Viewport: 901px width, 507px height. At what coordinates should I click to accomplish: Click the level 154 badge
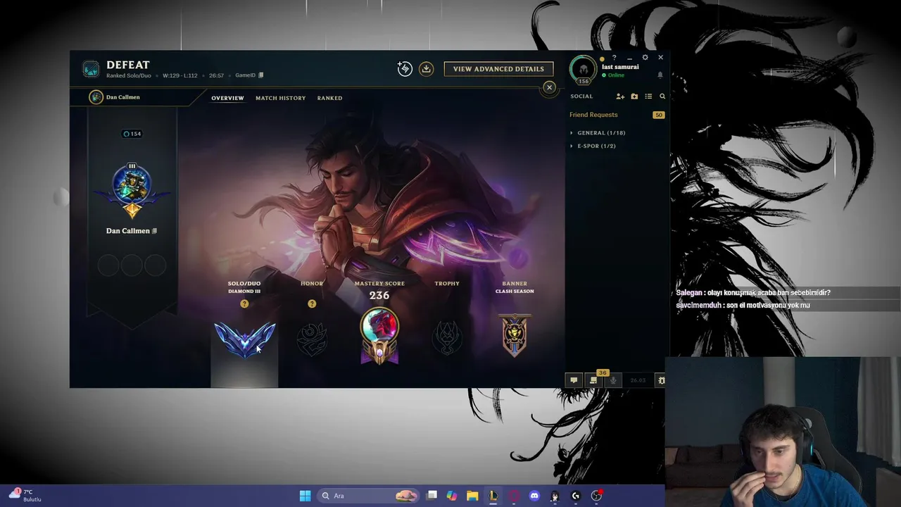(x=132, y=134)
